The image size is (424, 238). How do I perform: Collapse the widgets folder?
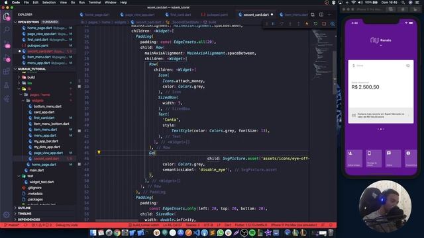pos(37,100)
